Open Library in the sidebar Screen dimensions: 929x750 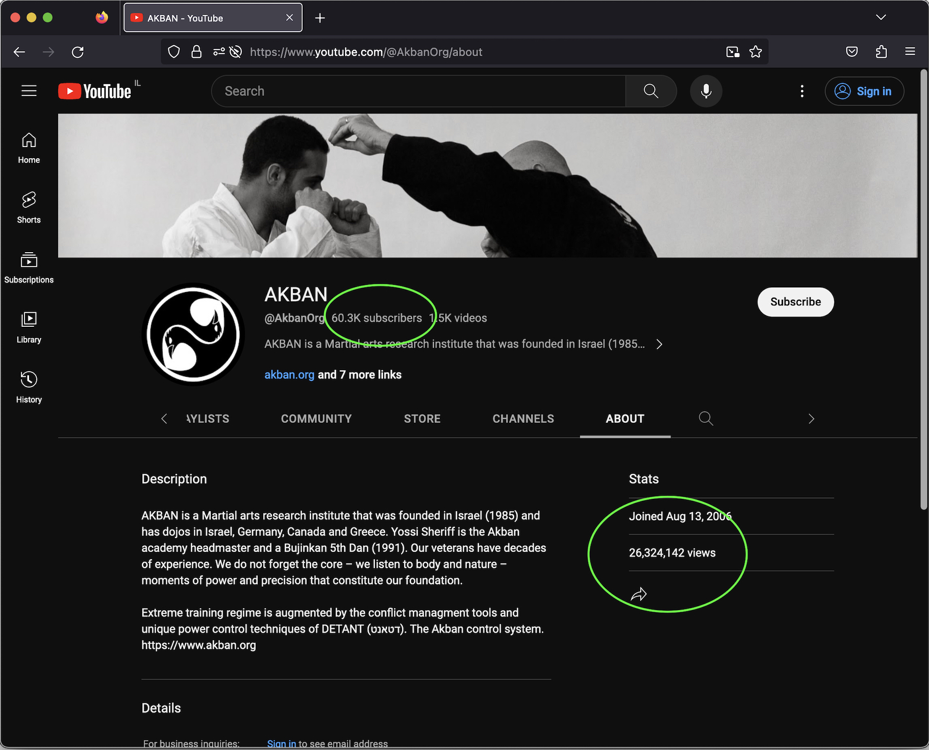(x=29, y=328)
